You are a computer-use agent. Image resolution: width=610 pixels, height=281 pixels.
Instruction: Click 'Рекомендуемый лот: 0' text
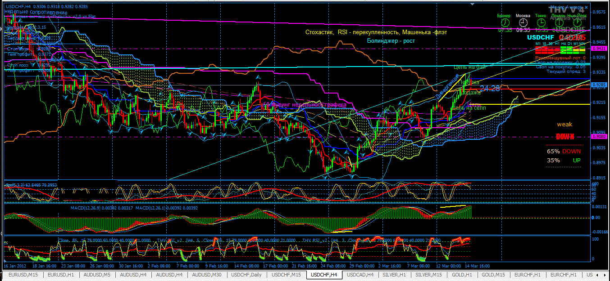pos(560,58)
